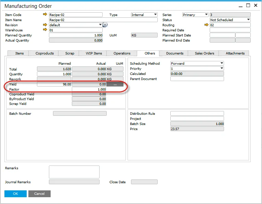
Task: Expand the Status dropdown
Action: [248, 20]
